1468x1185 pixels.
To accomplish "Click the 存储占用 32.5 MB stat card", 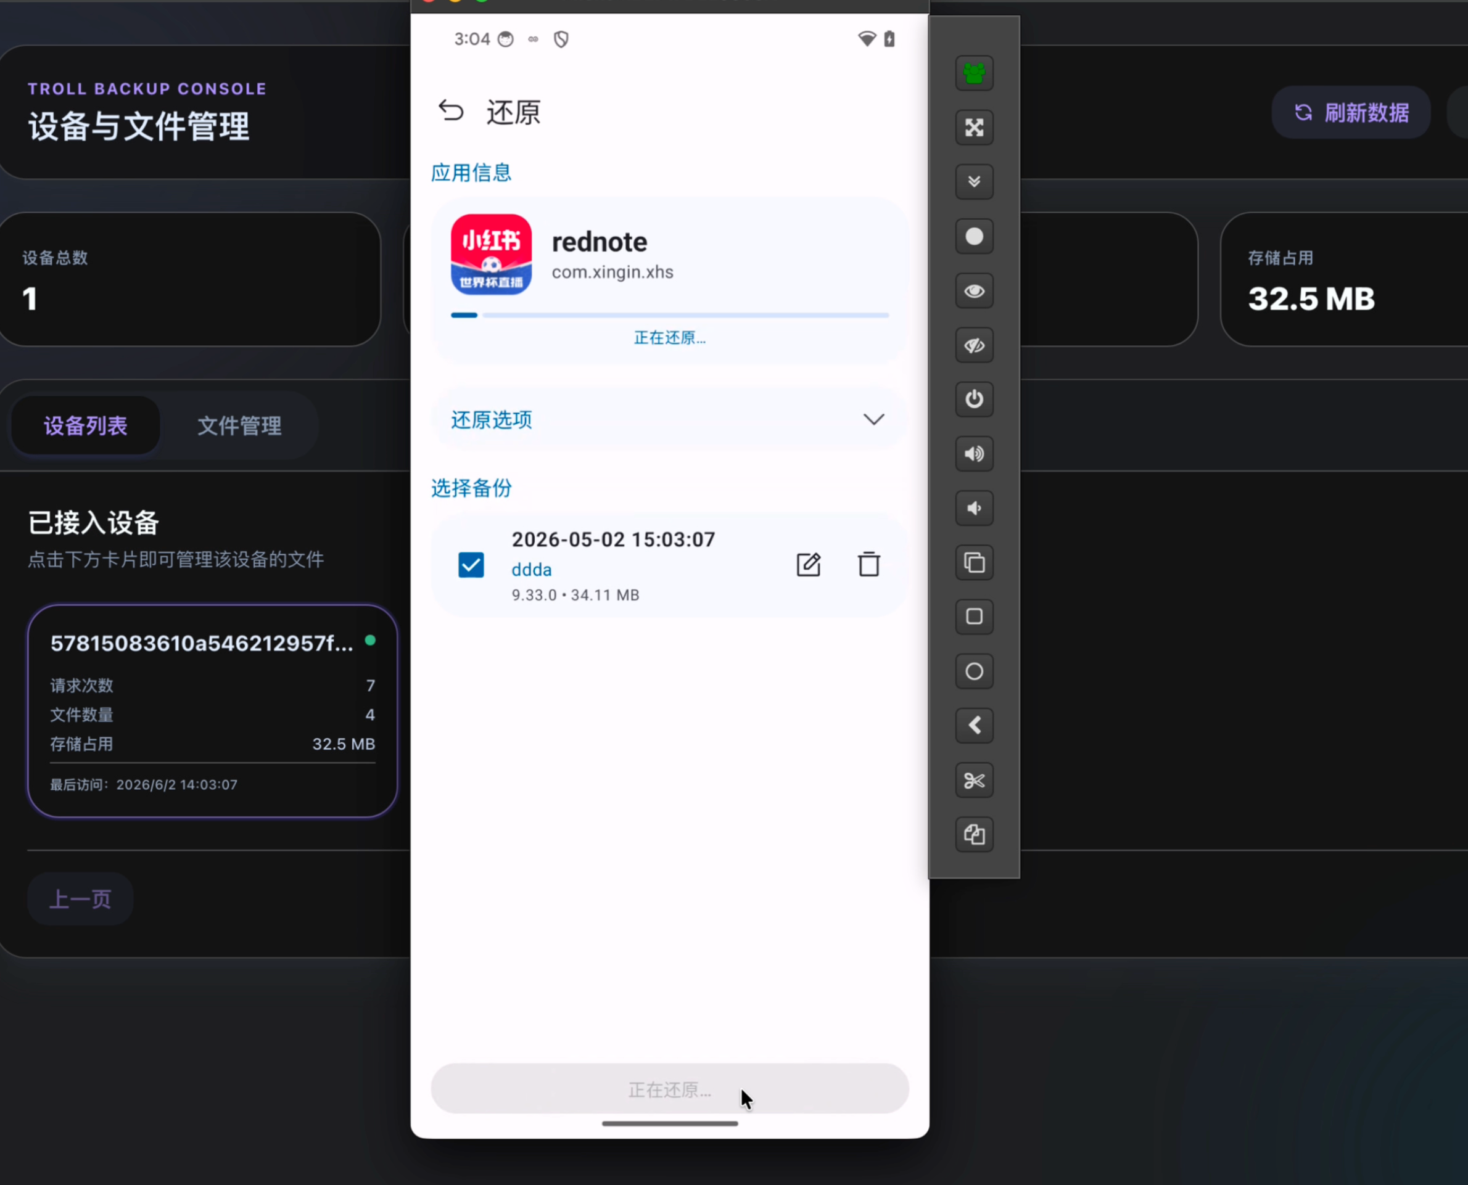I will [x=1344, y=279].
